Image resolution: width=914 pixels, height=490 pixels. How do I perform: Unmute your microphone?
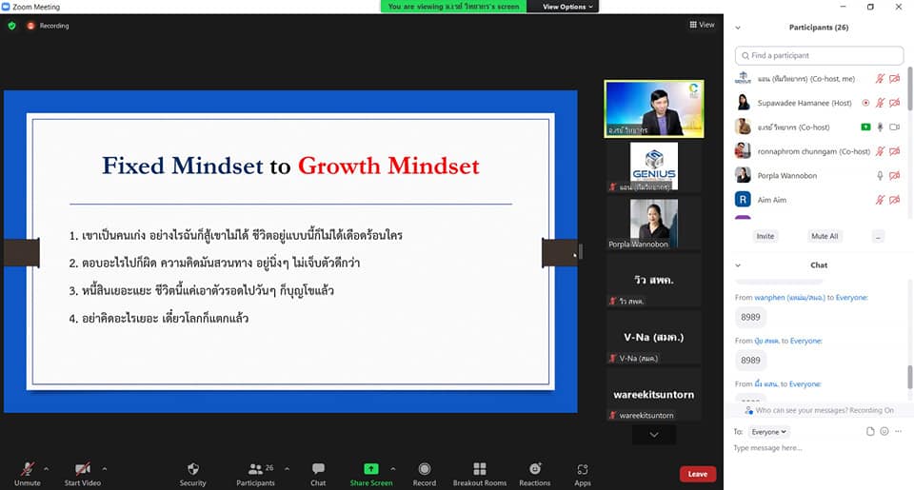click(28, 473)
